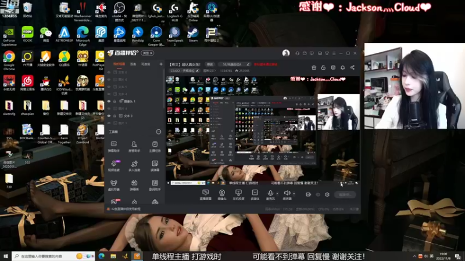Open the 读弹幕 read-danmaku tool
This screenshot has width=465, height=261.
tap(155, 166)
